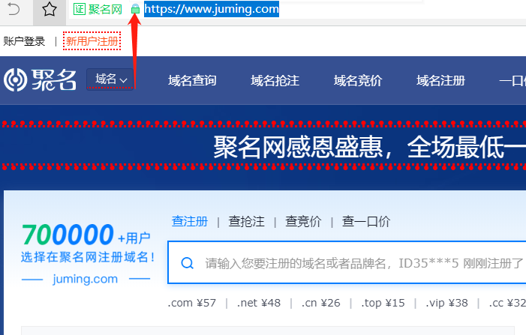
Task: Click the green padlock security icon
Action: click(x=135, y=9)
